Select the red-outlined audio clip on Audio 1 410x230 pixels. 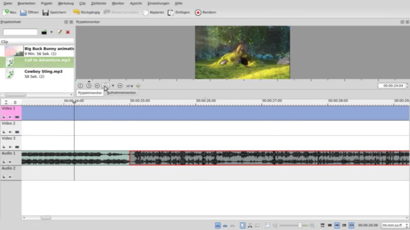tap(269, 158)
